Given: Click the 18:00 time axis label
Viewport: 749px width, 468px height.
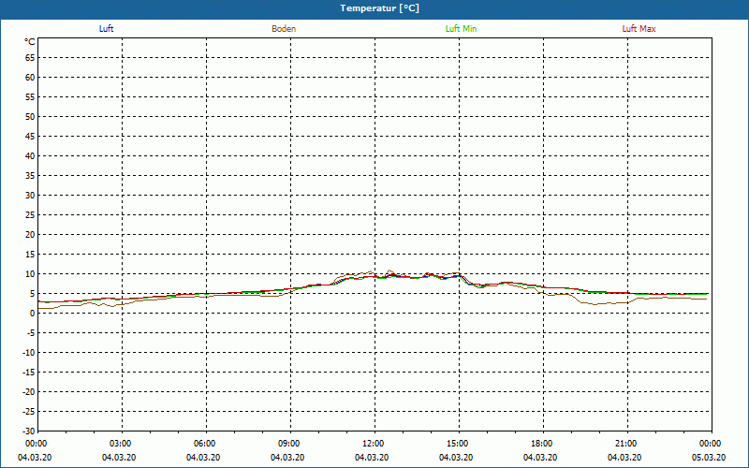Looking at the screenshot, I should (x=542, y=444).
